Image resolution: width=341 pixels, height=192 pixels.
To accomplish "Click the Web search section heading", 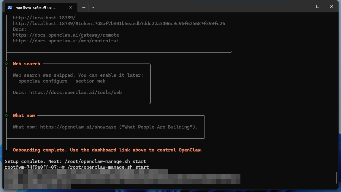I will [26, 63].
